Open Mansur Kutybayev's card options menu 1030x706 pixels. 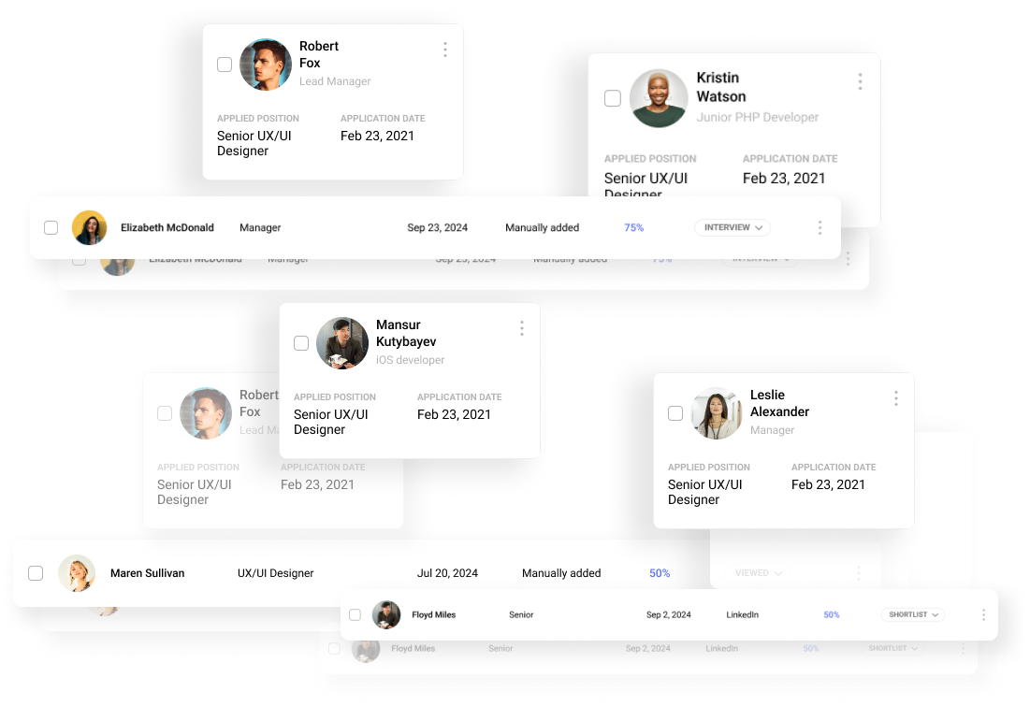[522, 328]
